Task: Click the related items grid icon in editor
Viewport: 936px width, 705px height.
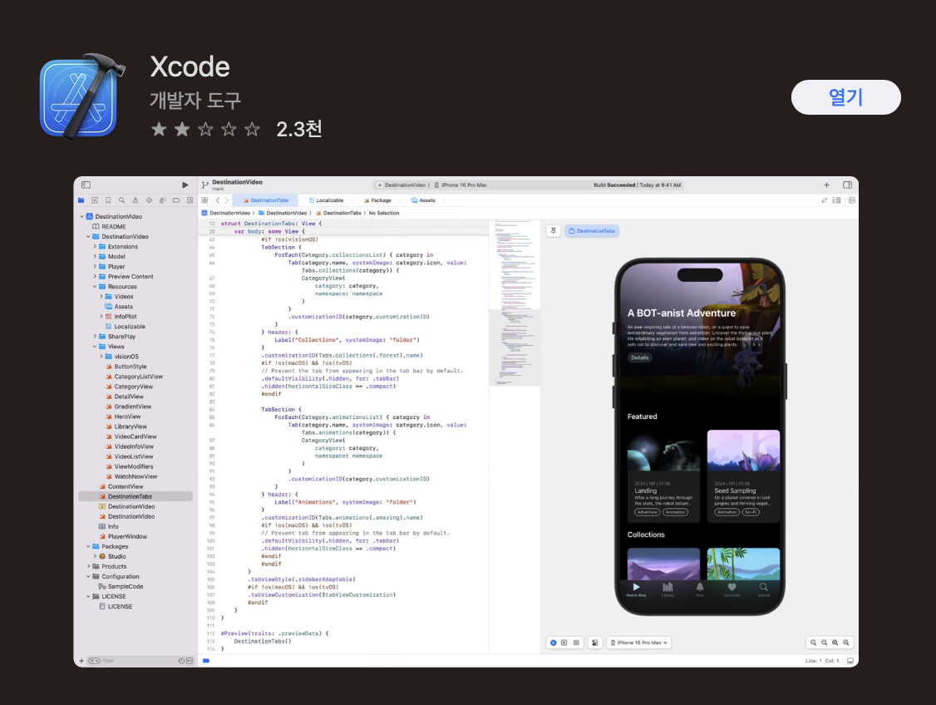Action: pyautogui.click(x=204, y=200)
